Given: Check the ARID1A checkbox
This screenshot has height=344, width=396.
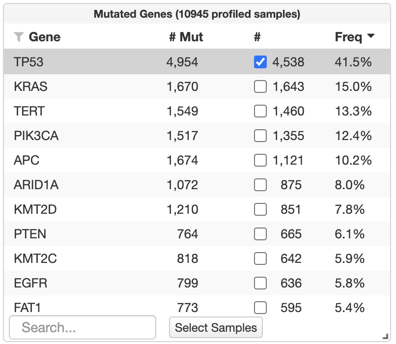Looking at the screenshot, I should coord(260,185).
